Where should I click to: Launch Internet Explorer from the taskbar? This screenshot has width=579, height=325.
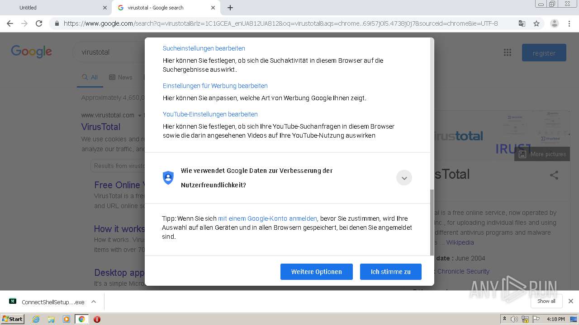[x=36, y=319]
